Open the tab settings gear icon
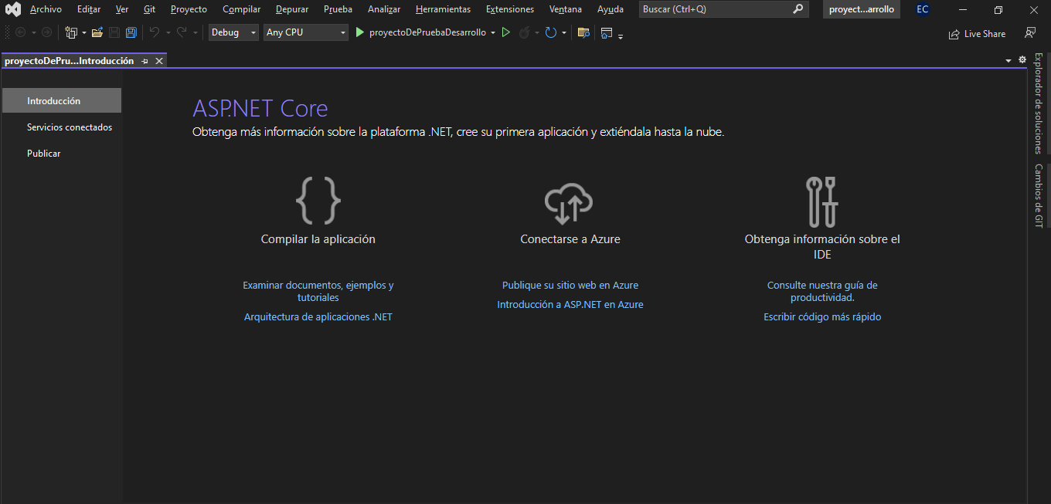Image resolution: width=1051 pixels, height=504 pixels. click(1022, 60)
